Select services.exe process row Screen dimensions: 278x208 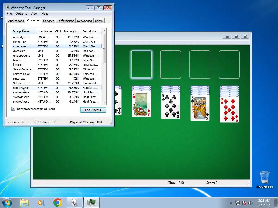click(56, 74)
